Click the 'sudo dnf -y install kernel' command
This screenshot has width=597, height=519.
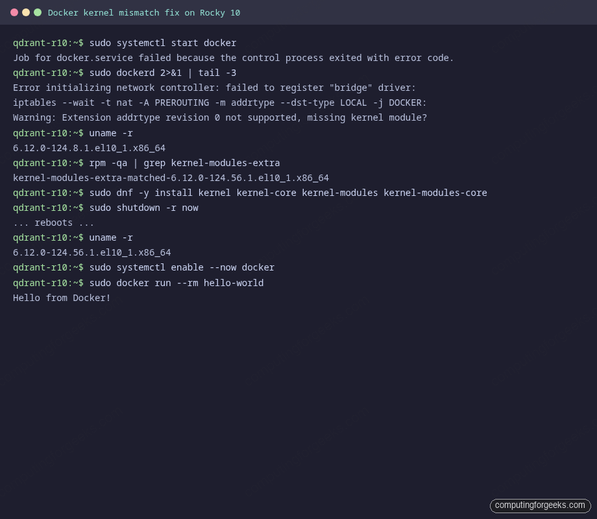(288, 193)
